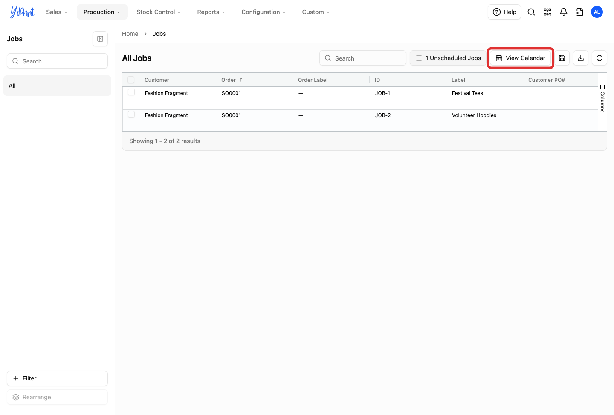
Task: Open the View Calendar button
Action: click(x=521, y=58)
